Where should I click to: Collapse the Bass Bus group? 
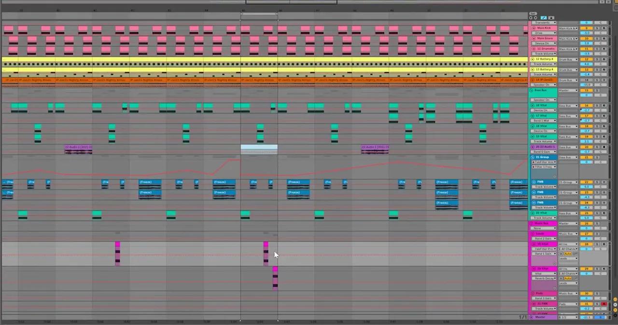point(531,90)
